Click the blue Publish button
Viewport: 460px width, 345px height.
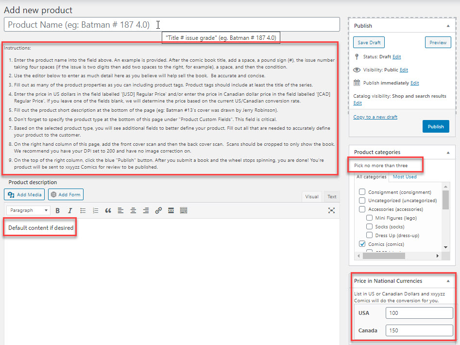point(436,126)
